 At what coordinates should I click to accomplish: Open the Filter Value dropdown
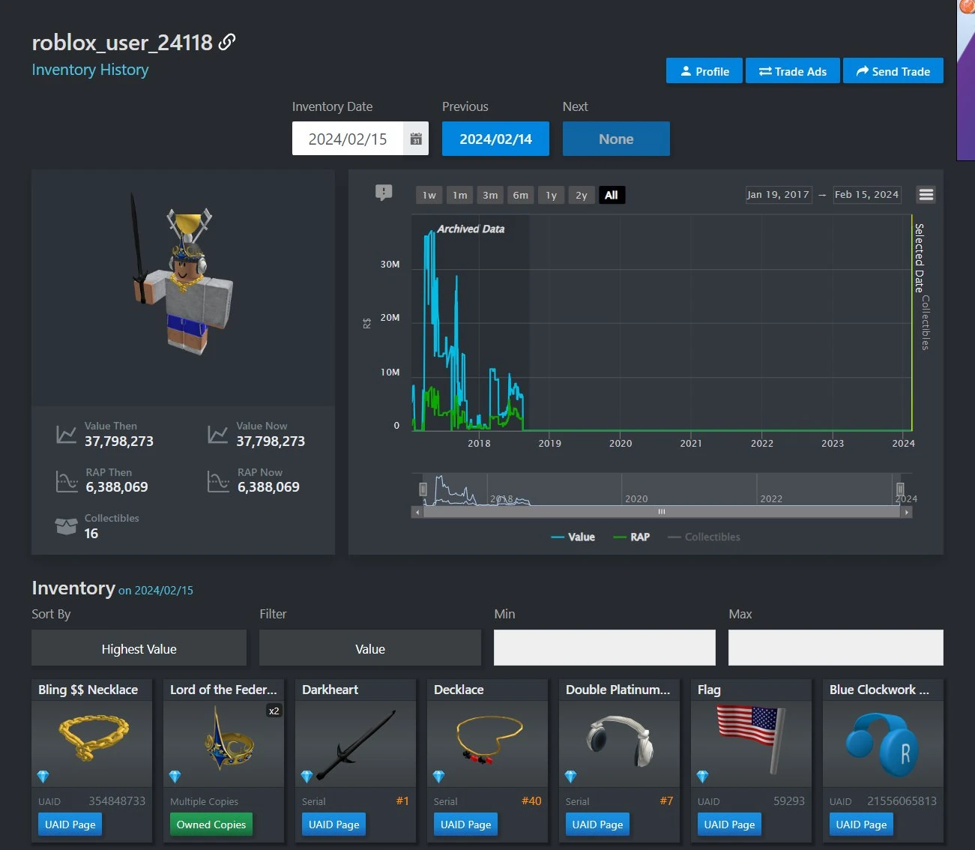(x=370, y=648)
